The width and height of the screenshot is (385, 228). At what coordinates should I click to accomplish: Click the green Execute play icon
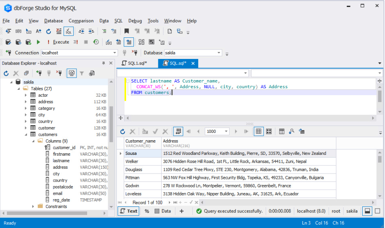pos(38,42)
